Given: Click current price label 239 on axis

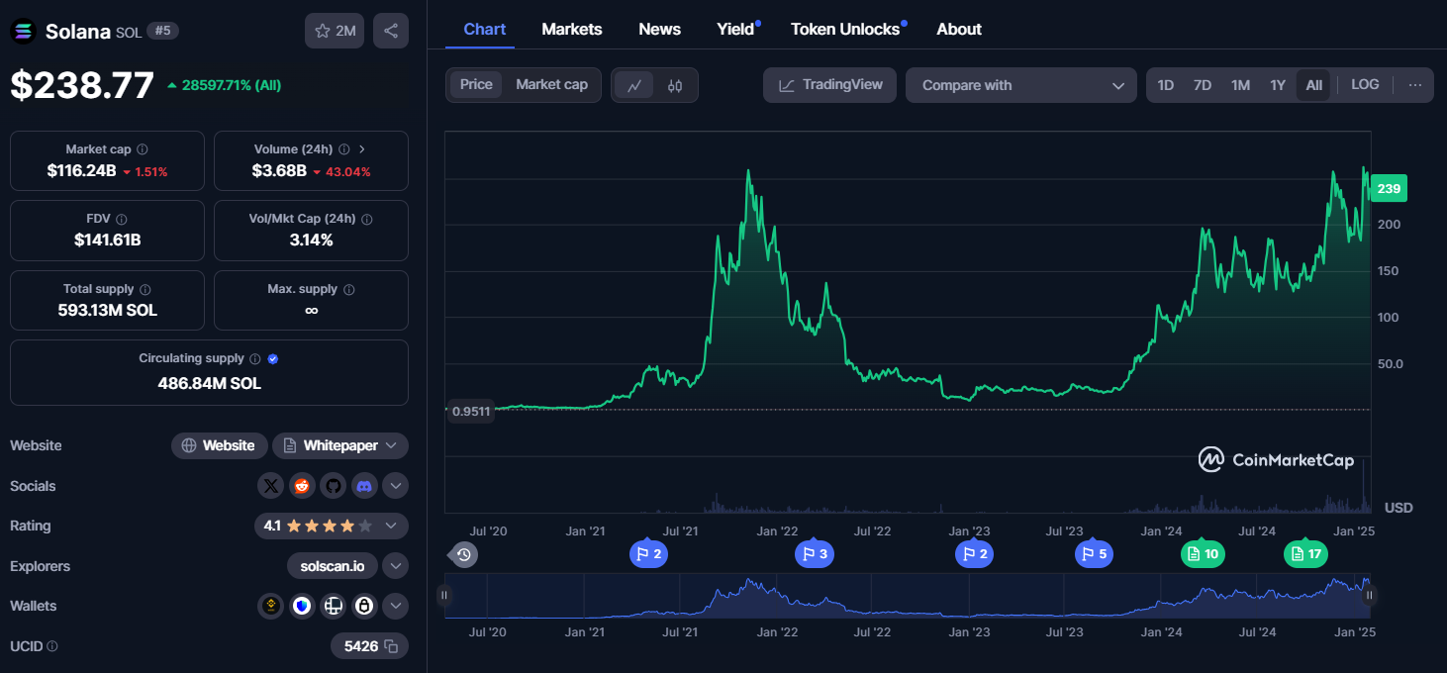Looking at the screenshot, I should 1389,189.
